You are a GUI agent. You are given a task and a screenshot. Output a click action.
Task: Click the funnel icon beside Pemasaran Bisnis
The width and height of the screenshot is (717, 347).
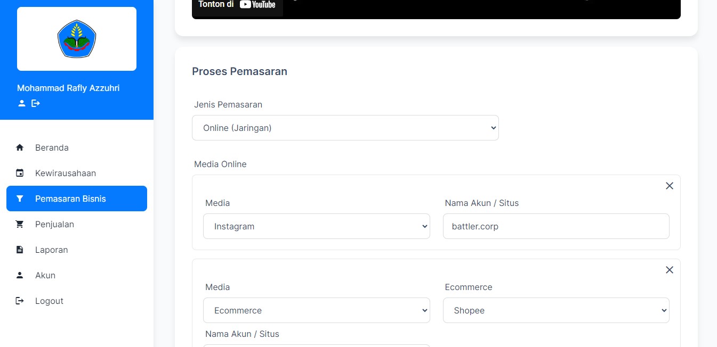[20, 199]
